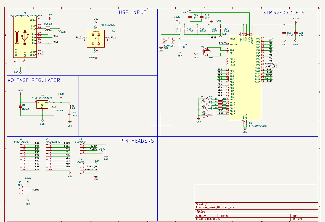Screen dimensions: 325x222
Task: Select the PRTR5V0U2X ESD protection diode symbol
Action: (96, 39)
